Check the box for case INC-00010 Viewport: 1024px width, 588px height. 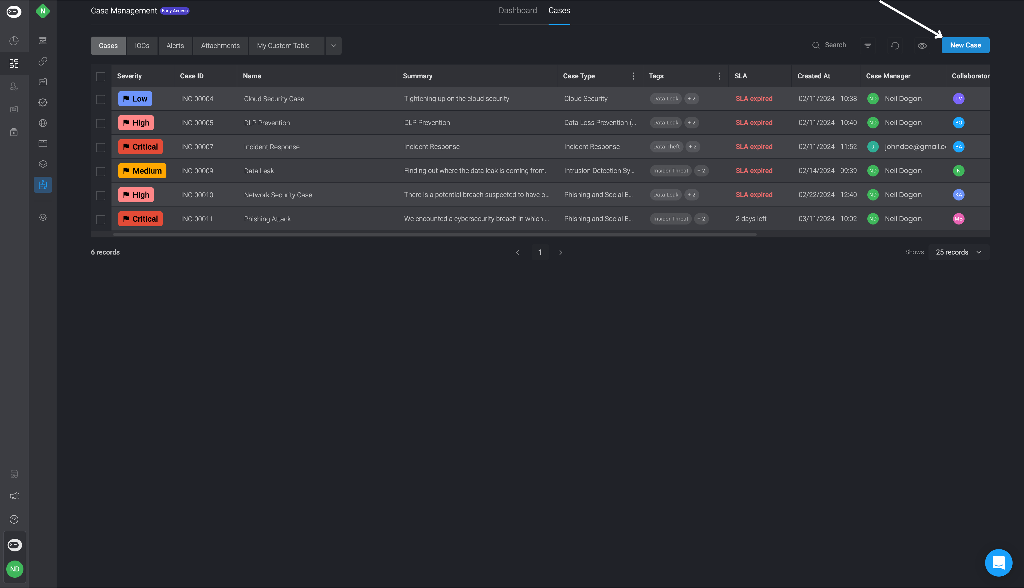point(101,195)
